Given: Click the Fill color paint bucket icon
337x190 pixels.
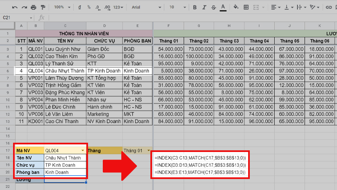Looking at the screenshot, I should (235, 7).
